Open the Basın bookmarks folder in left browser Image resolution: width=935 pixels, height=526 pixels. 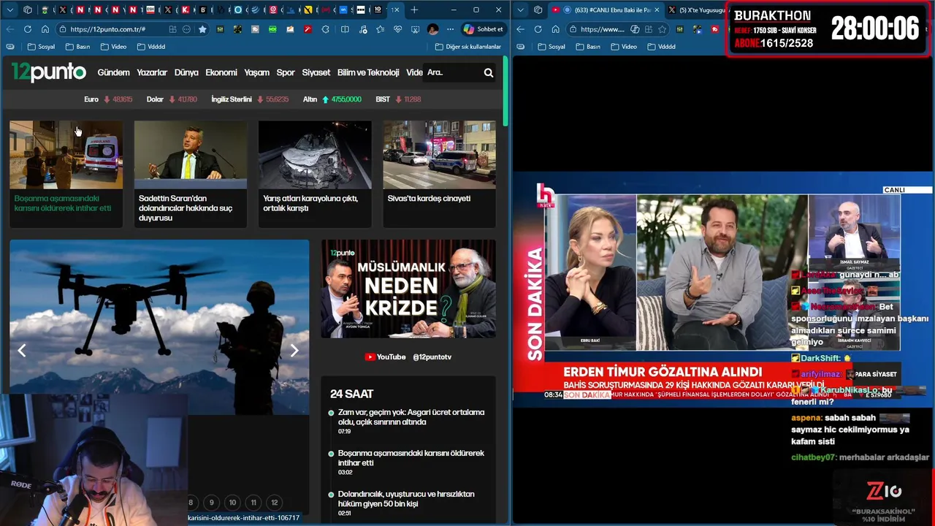pos(77,46)
